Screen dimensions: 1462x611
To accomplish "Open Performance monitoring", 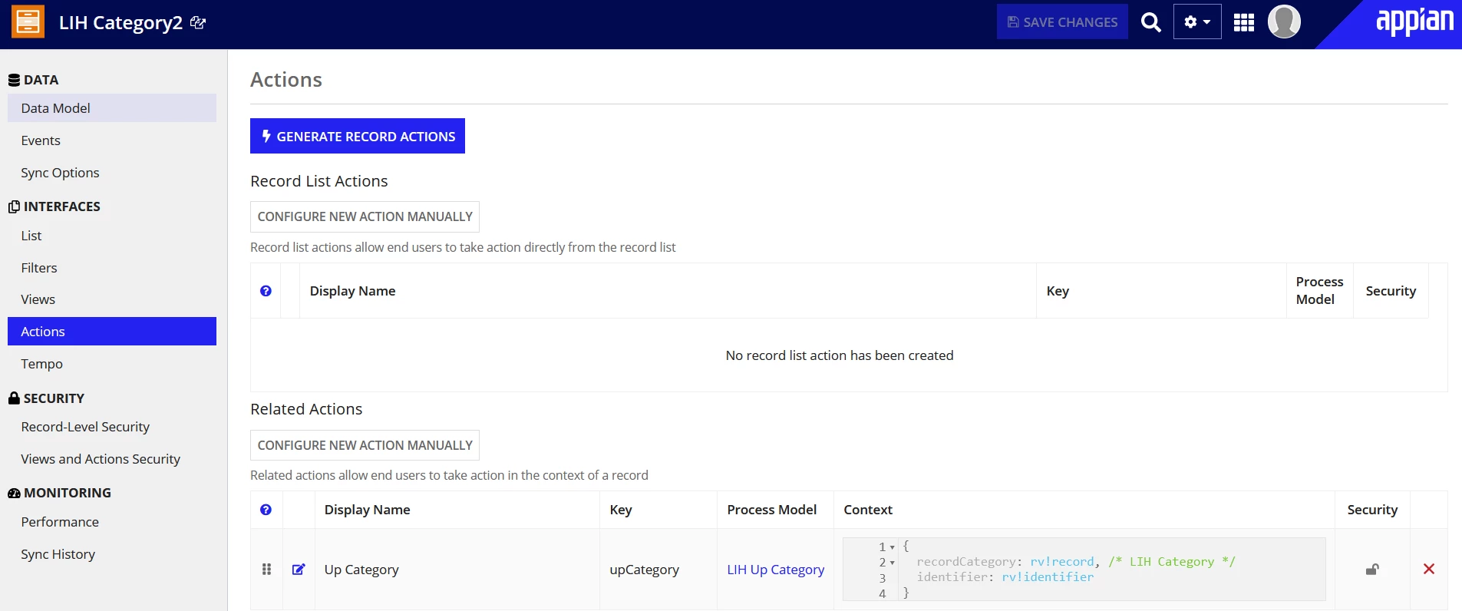I will click(x=112, y=522).
